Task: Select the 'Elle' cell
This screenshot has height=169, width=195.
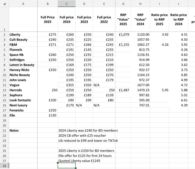Action: pyautogui.click(x=23, y=115)
